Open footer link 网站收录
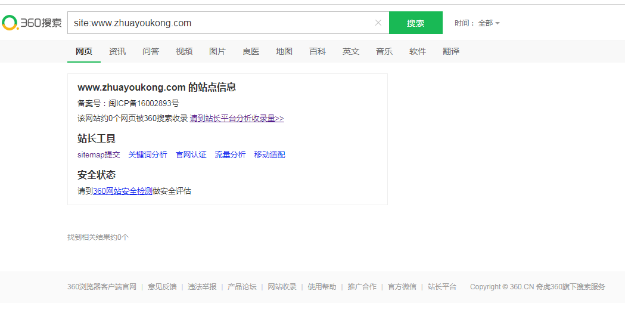The image size is (625, 334). [282, 287]
